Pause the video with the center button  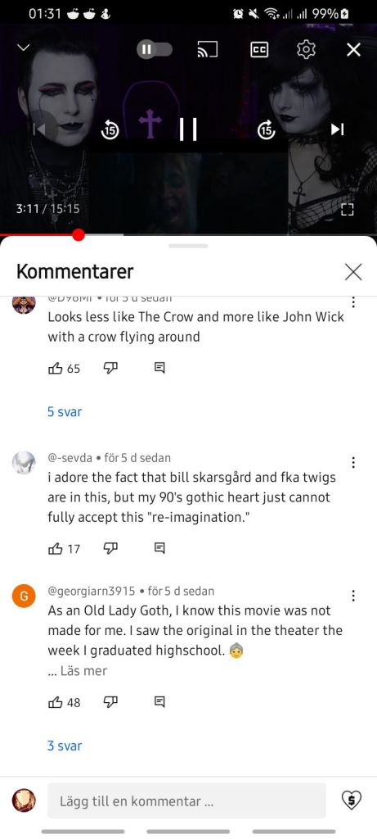[188, 129]
